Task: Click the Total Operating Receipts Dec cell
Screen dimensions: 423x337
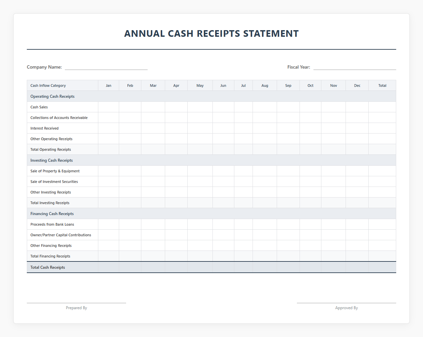Action: [x=357, y=149]
